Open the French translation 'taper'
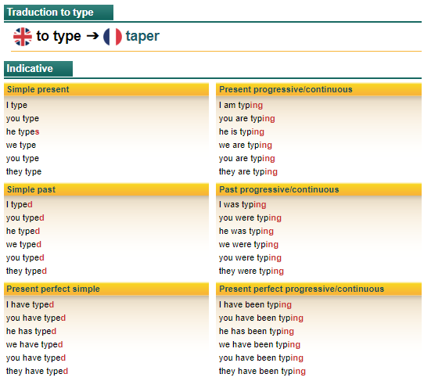The height and width of the screenshot is (381, 424). click(142, 36)
